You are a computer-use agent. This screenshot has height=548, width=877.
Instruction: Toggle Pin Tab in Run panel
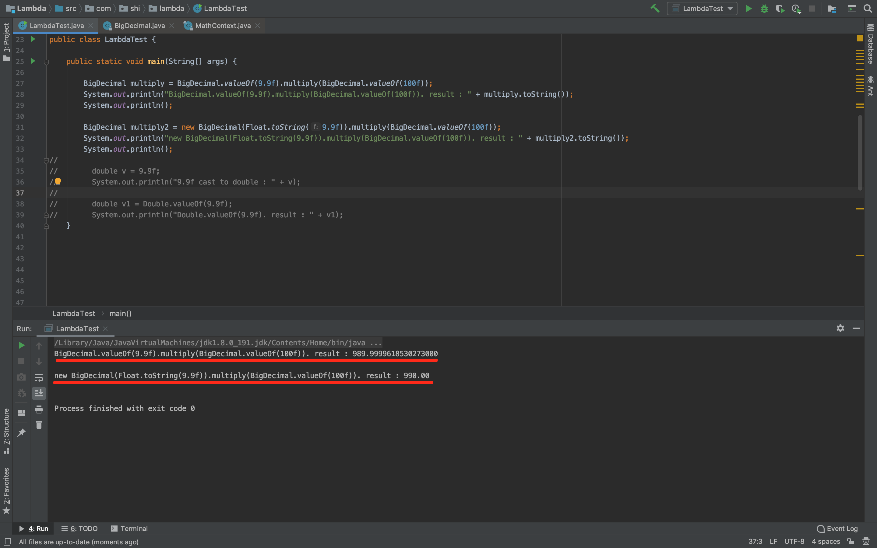tap(21, 433)
